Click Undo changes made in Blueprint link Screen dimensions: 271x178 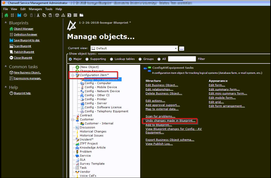coord(170,121)
